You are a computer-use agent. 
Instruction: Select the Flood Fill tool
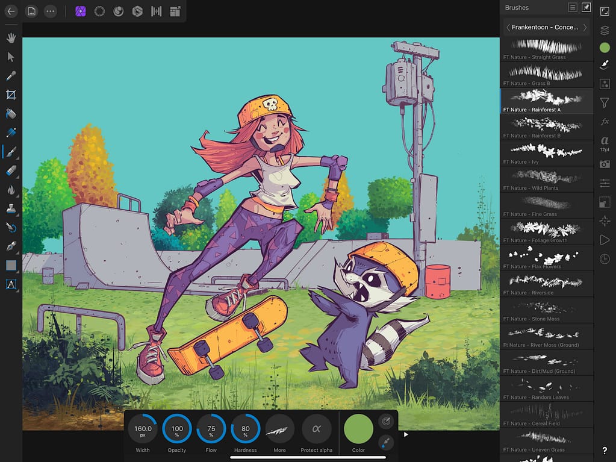(x=11, y=114)
